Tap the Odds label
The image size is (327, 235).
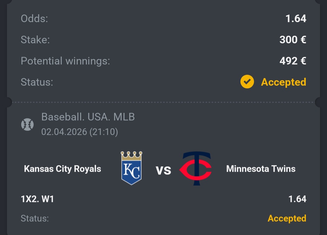click(35, 18)
